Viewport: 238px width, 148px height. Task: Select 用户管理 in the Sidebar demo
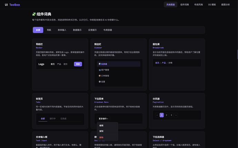pos(119,70)
